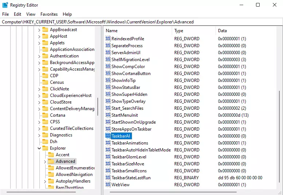Select the WebView value icon

point(108,184)
